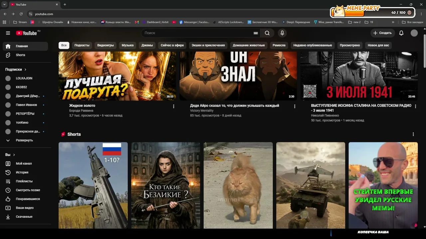This screenshot has height=239, width=426.
Task: Open the DeepL Переводчик bookmark
Action: (296, 22)
